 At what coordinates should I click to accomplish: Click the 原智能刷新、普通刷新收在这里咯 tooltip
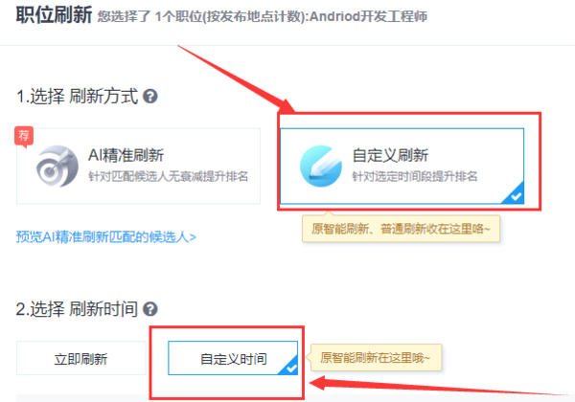401,229
